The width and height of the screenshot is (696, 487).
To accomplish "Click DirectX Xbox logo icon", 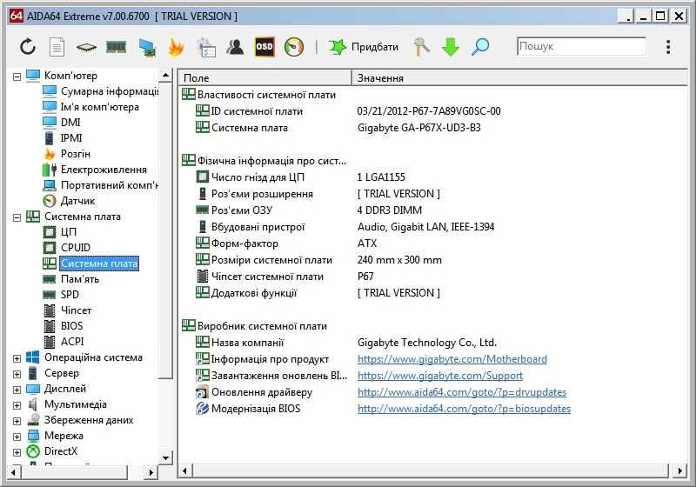I will (x=33, y=451).
